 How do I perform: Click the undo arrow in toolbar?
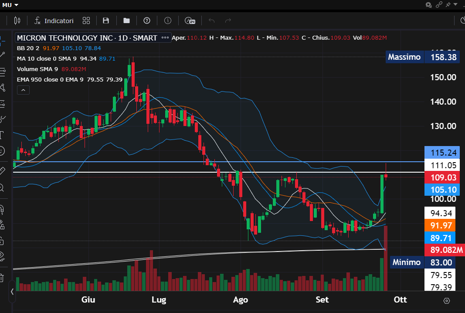[x=212, y=20]
